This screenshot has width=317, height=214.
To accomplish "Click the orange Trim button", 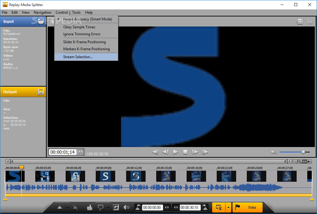I will [247, 208].
